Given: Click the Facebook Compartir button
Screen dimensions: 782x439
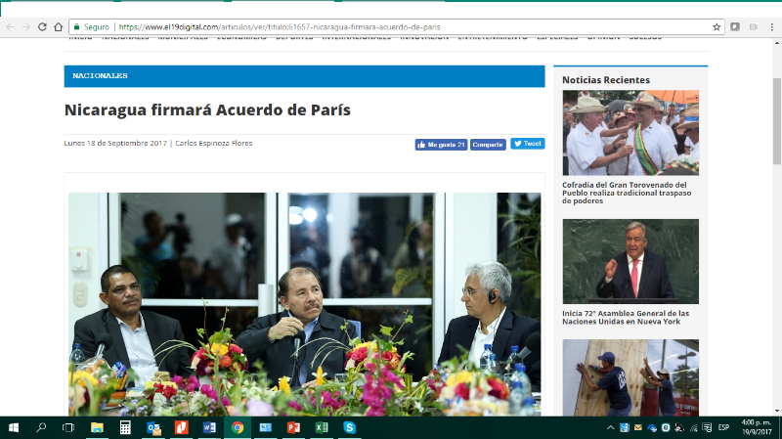Looking at the screenshot, I should 488,145.
